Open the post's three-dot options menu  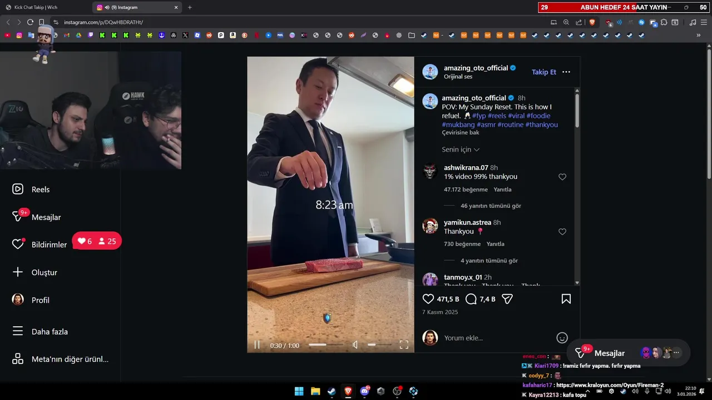[566, 72]
